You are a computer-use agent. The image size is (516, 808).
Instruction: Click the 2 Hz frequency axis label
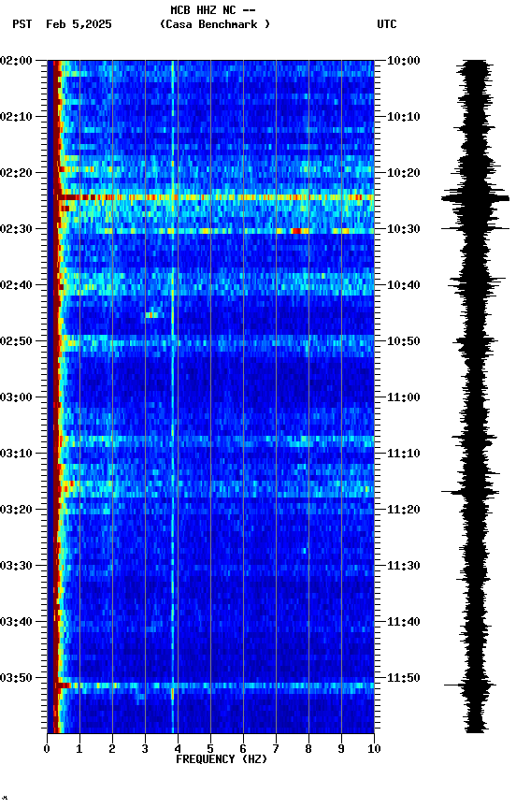click(x=112, y=749)
